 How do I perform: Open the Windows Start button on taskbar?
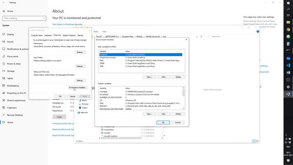(288, 3)
